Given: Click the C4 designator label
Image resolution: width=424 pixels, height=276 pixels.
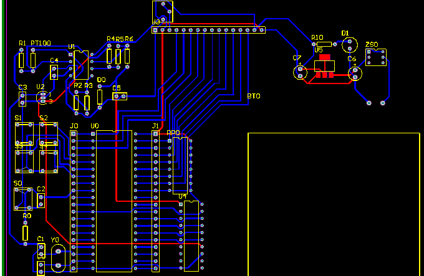Looking at the screenshot, I should pyautogui.click(x=54, y=60).
